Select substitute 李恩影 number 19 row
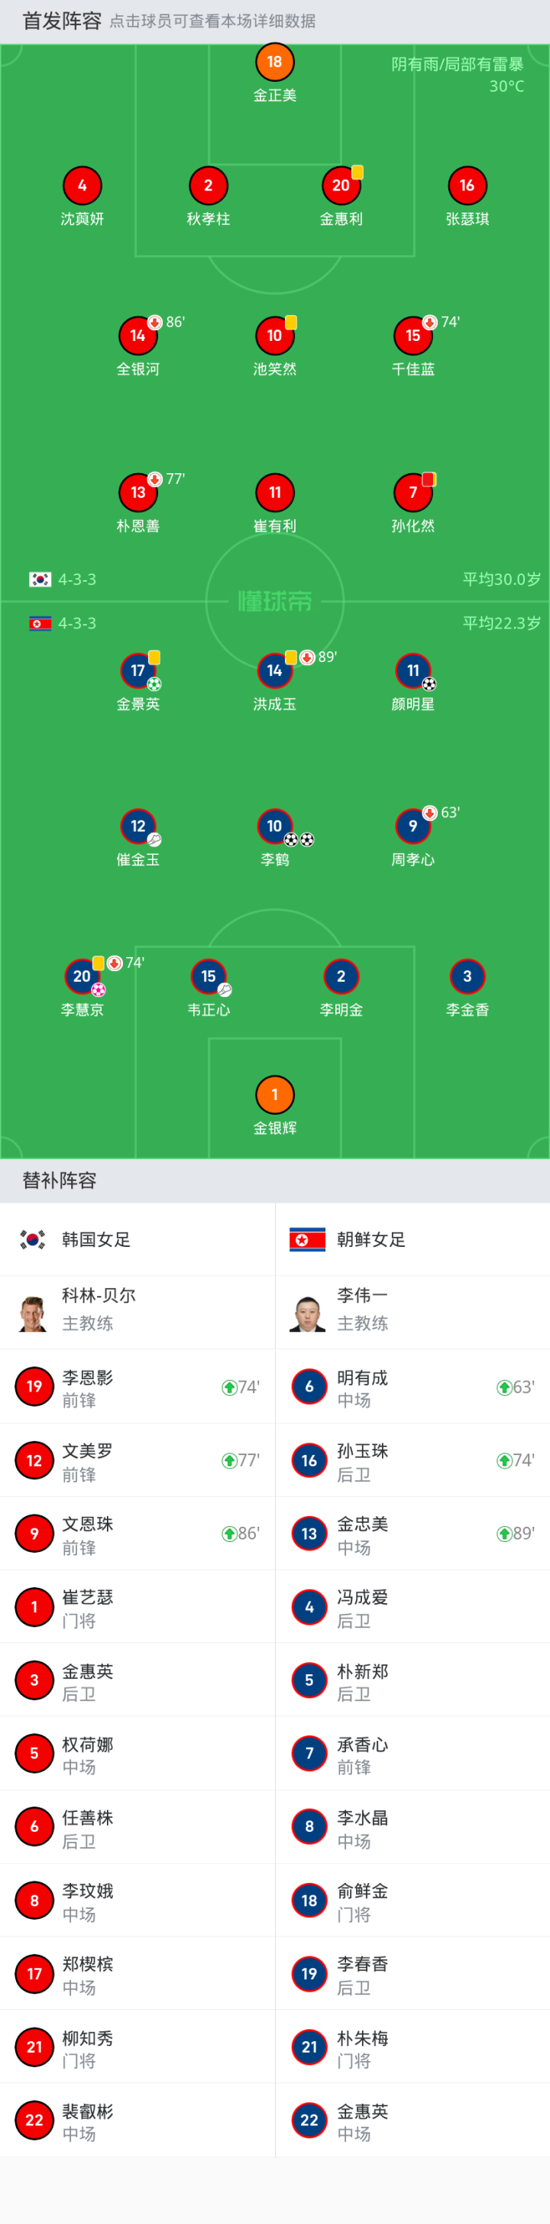 (x=137, y=1388)
